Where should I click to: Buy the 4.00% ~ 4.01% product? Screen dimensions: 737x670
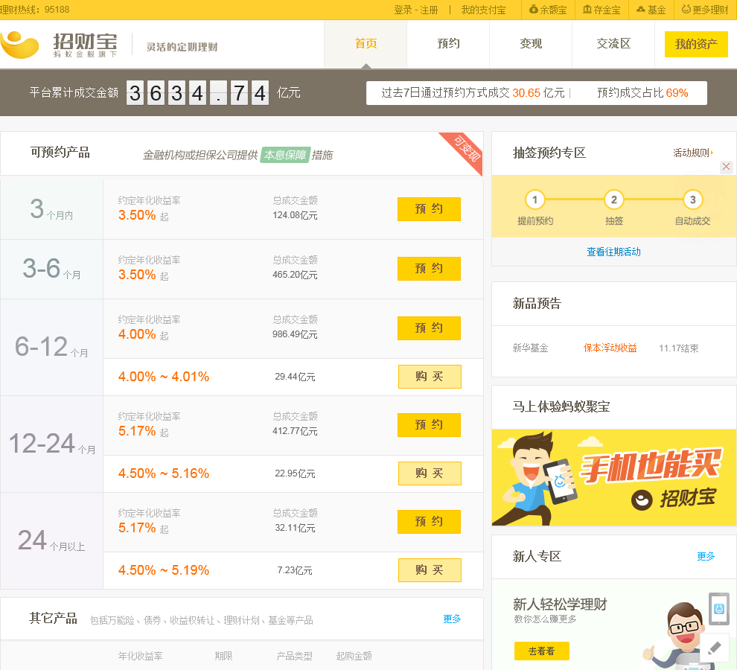[430, 377]
